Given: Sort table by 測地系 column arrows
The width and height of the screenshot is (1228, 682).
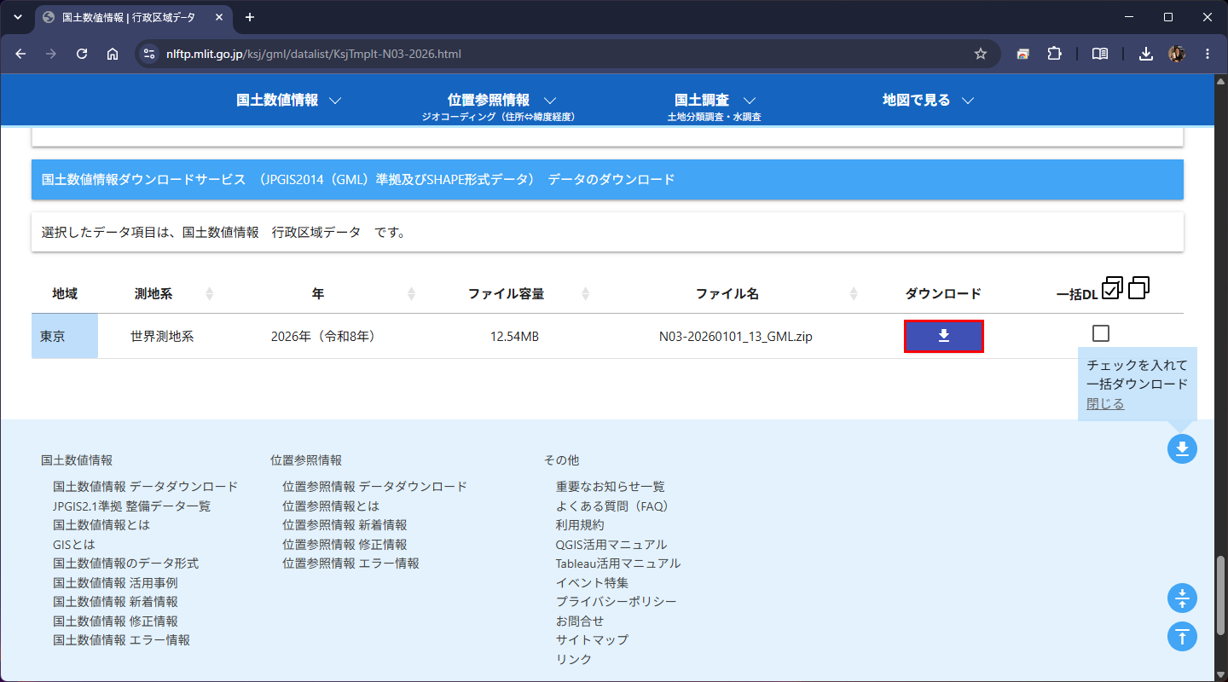Looking at the screenshot, I should click(x=209, y=293).
